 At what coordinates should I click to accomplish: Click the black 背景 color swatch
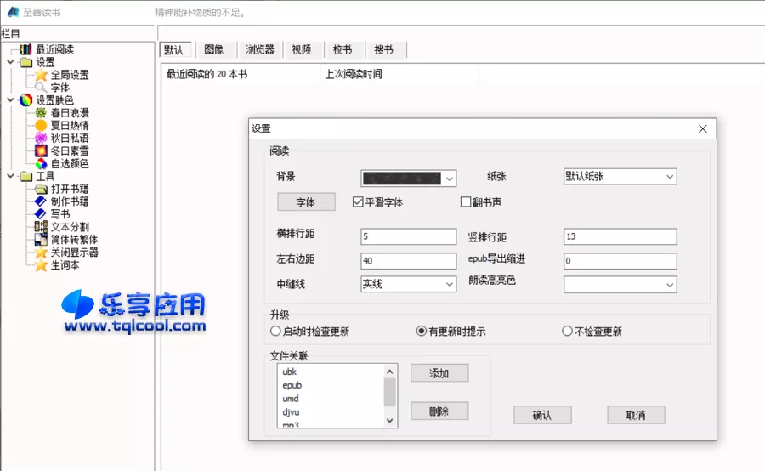(401, 179)
